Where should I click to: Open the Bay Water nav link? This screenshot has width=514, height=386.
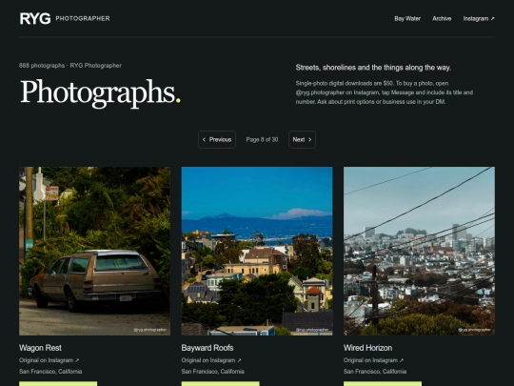pyautogui.click(x=407, y=19)
